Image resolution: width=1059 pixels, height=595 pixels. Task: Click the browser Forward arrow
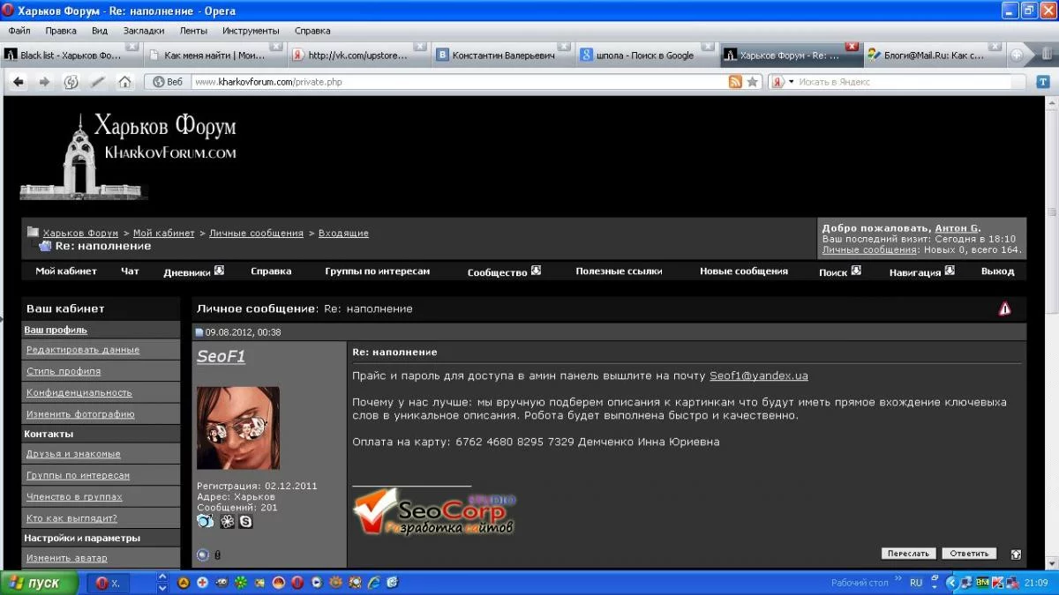(44, 82)
